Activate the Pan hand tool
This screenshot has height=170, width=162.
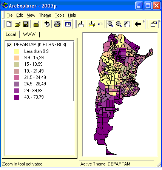pyautogui.click(x=127, y=24)
